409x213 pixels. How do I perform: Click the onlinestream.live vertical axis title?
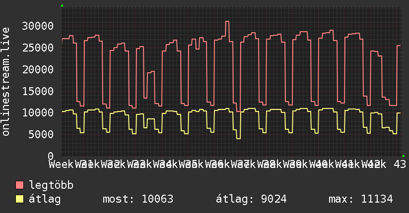tap(6, 82)
